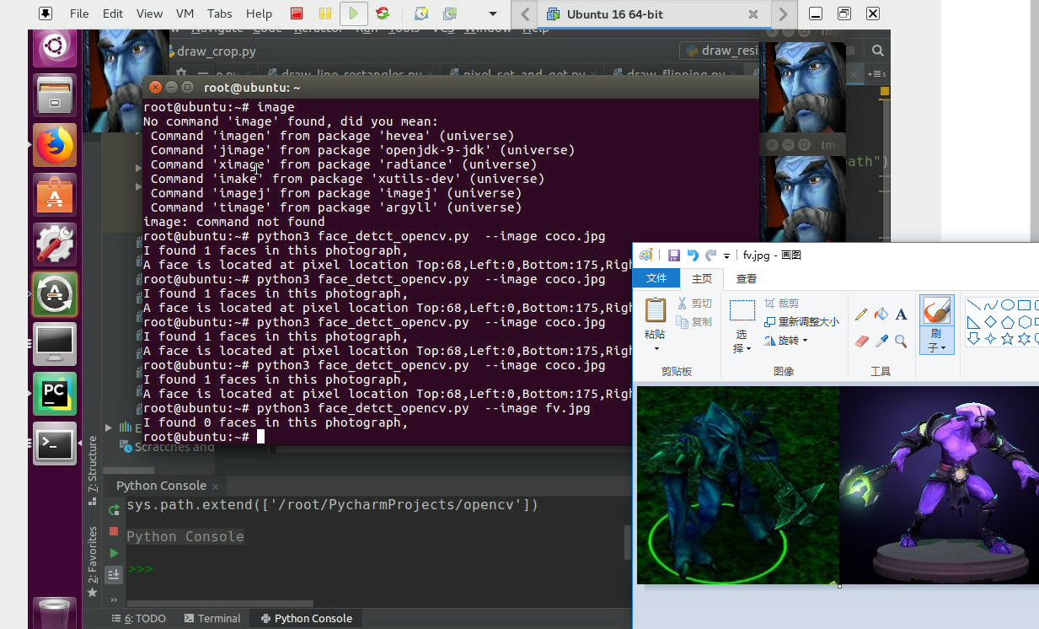Toggle the 2: Favorites side panel

coord(93,557)
